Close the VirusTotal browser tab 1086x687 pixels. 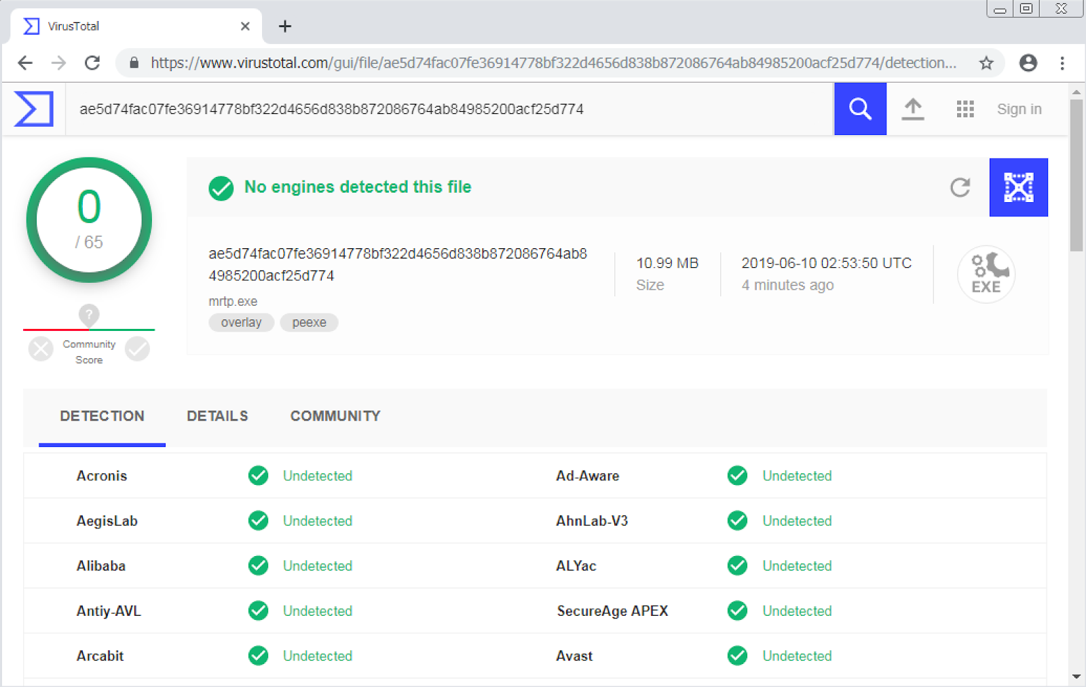(245, 26)
